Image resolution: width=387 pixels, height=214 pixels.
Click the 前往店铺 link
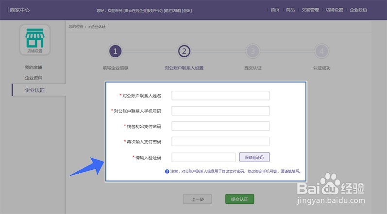click(172, 11)
